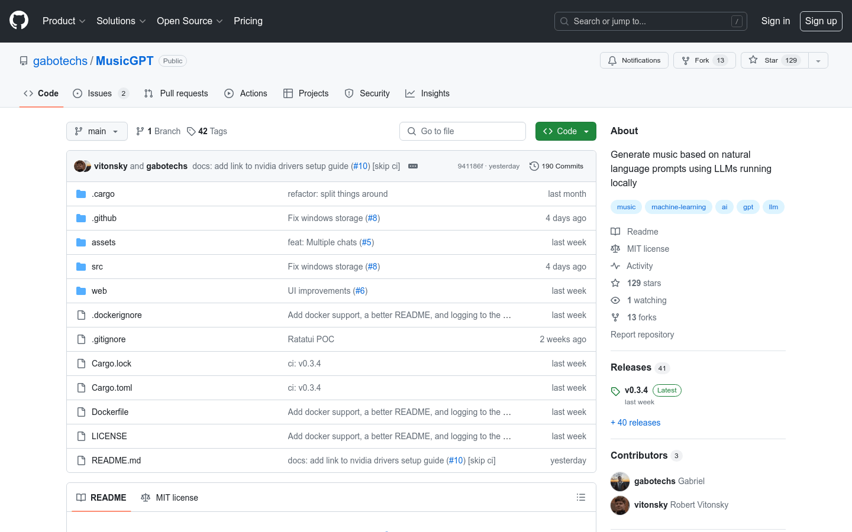
Task: Open commit hash 941186f
Action: click(470, 166)
